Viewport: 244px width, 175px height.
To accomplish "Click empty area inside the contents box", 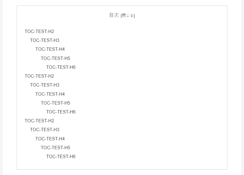I will (x=156, y=93).
